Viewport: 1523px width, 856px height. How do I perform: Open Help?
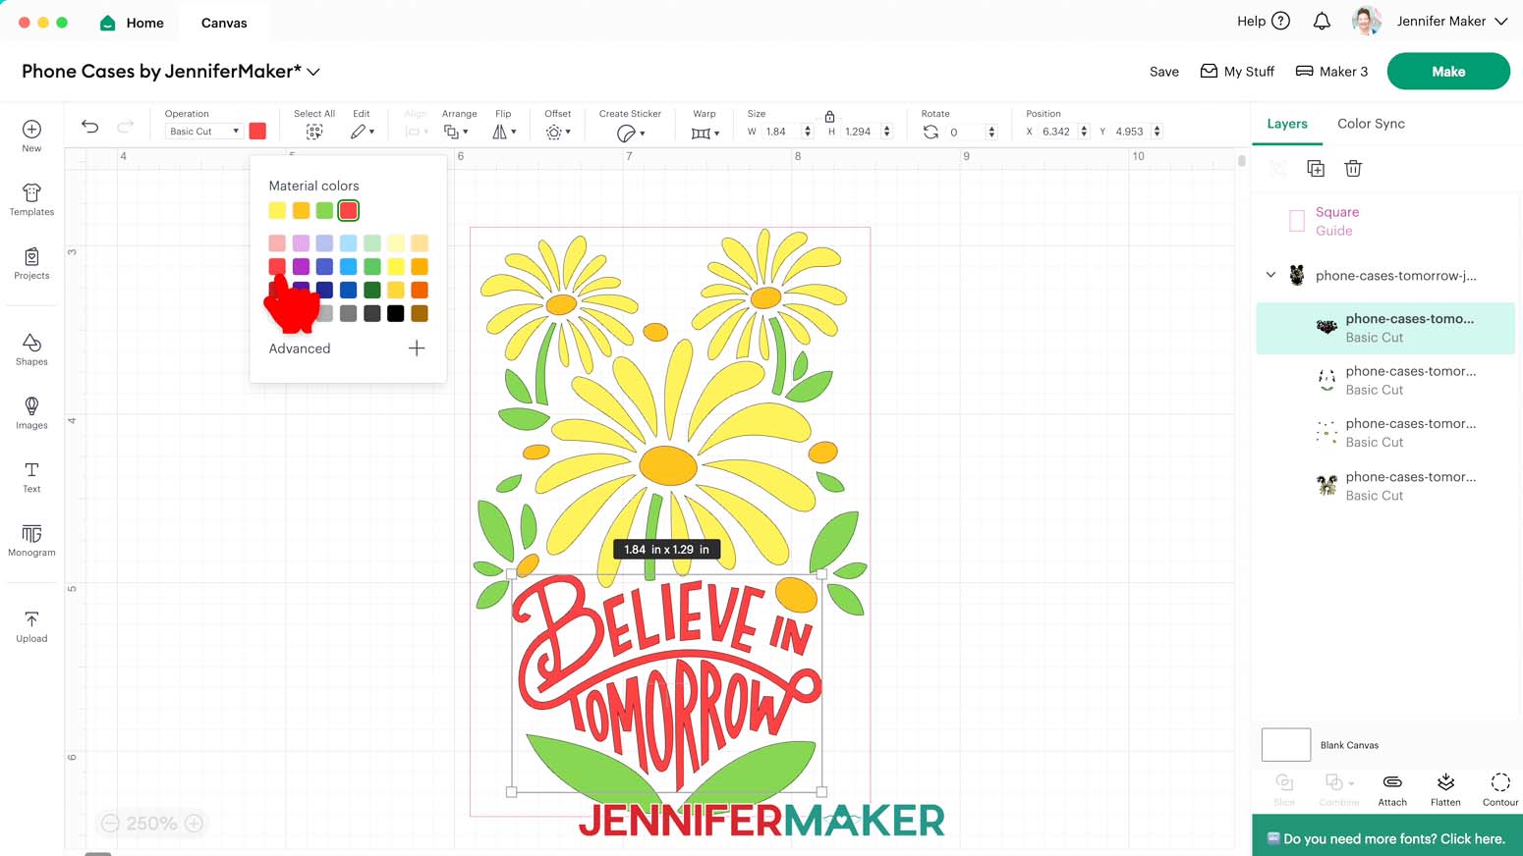[1264, 21]
